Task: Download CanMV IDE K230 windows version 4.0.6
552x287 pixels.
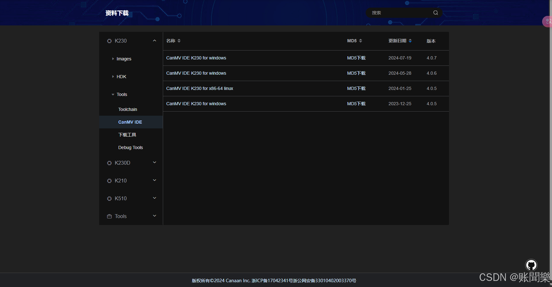Action: (x=196, y=73)
